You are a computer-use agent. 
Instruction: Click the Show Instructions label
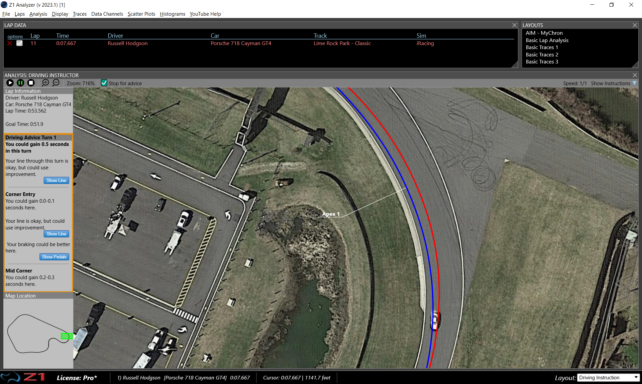[610, 83]
